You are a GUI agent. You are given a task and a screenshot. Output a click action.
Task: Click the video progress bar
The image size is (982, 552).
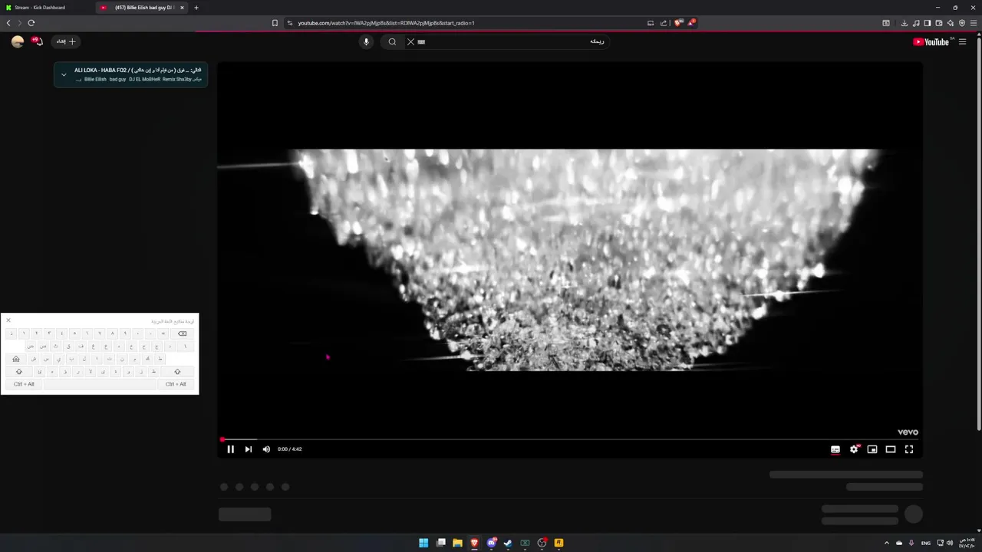point(570,439)
